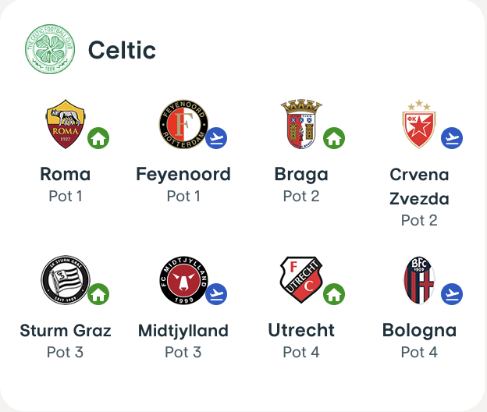Click the home icon beside Roma

pos(98,138)
